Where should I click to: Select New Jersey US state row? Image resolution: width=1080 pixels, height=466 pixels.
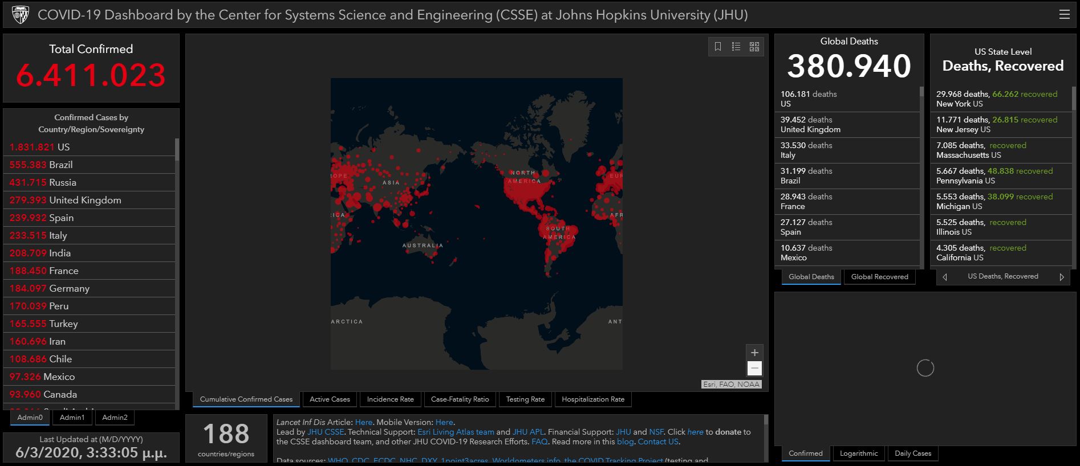pos(1001,125)
